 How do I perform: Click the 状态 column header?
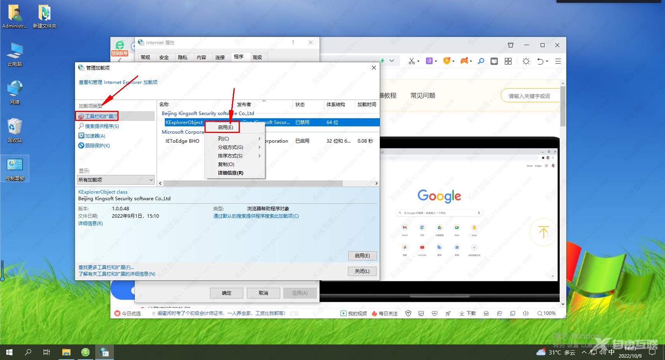pyautogui.click(x=308, y=104)
